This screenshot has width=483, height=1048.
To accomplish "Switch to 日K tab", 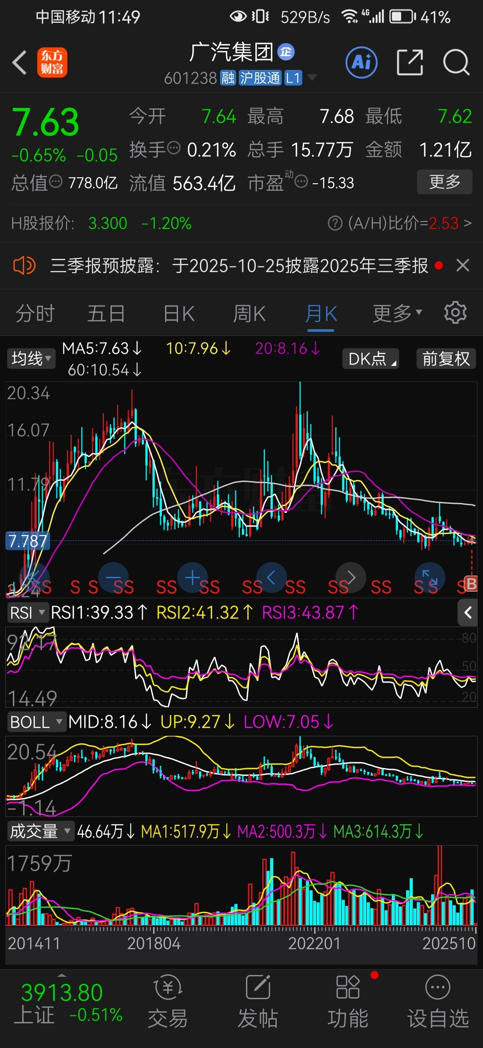I will coord(179,313).
